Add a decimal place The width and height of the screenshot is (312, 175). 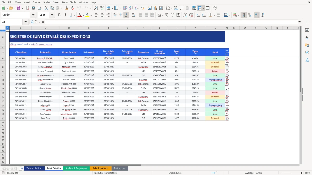tap(185, 15)
